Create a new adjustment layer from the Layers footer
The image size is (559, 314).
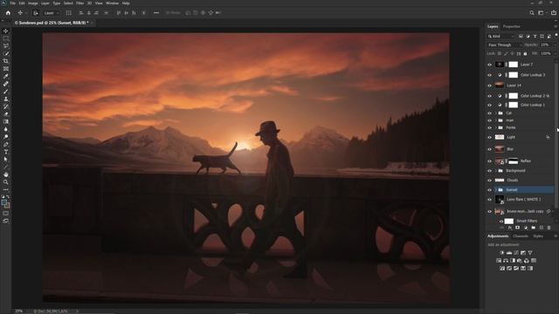(526, 228)
